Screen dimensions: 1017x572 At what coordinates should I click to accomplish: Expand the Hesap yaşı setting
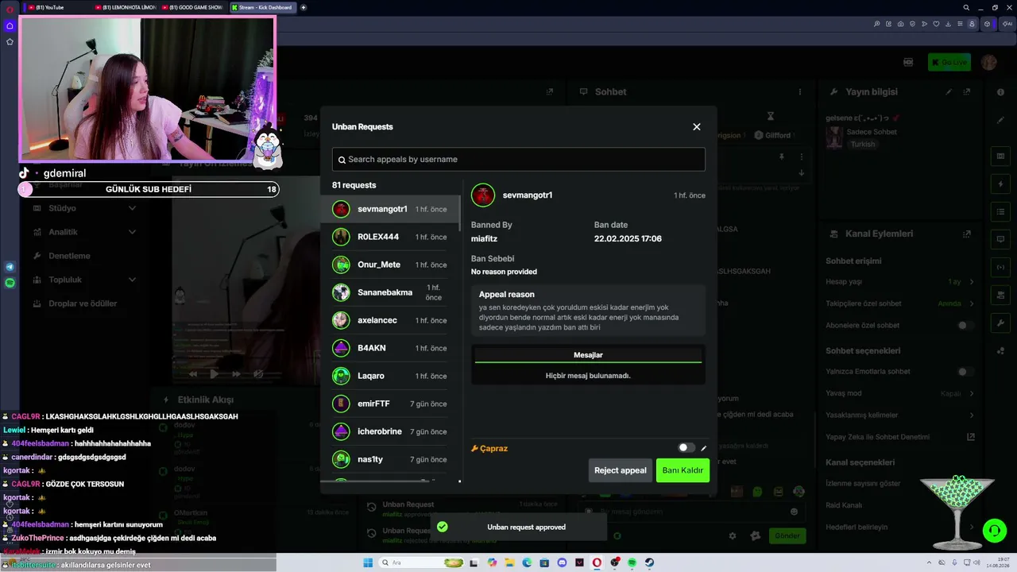[899, 282]
